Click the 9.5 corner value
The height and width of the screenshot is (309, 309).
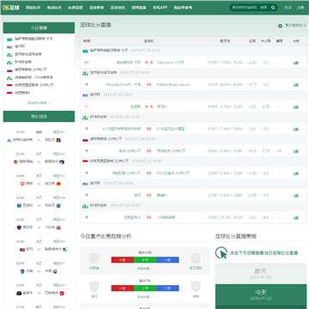point(279,151)
